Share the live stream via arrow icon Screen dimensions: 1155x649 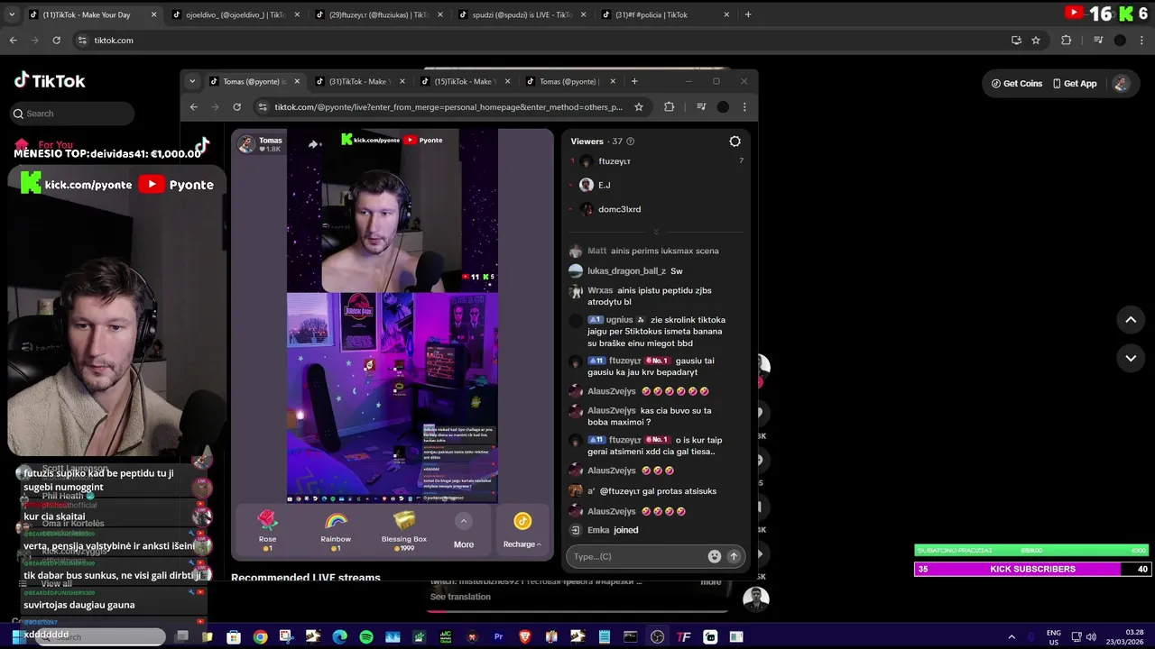[313, 144]
